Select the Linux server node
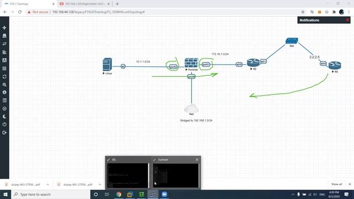Viewport: 354px width, 199px height. [107, 65]
